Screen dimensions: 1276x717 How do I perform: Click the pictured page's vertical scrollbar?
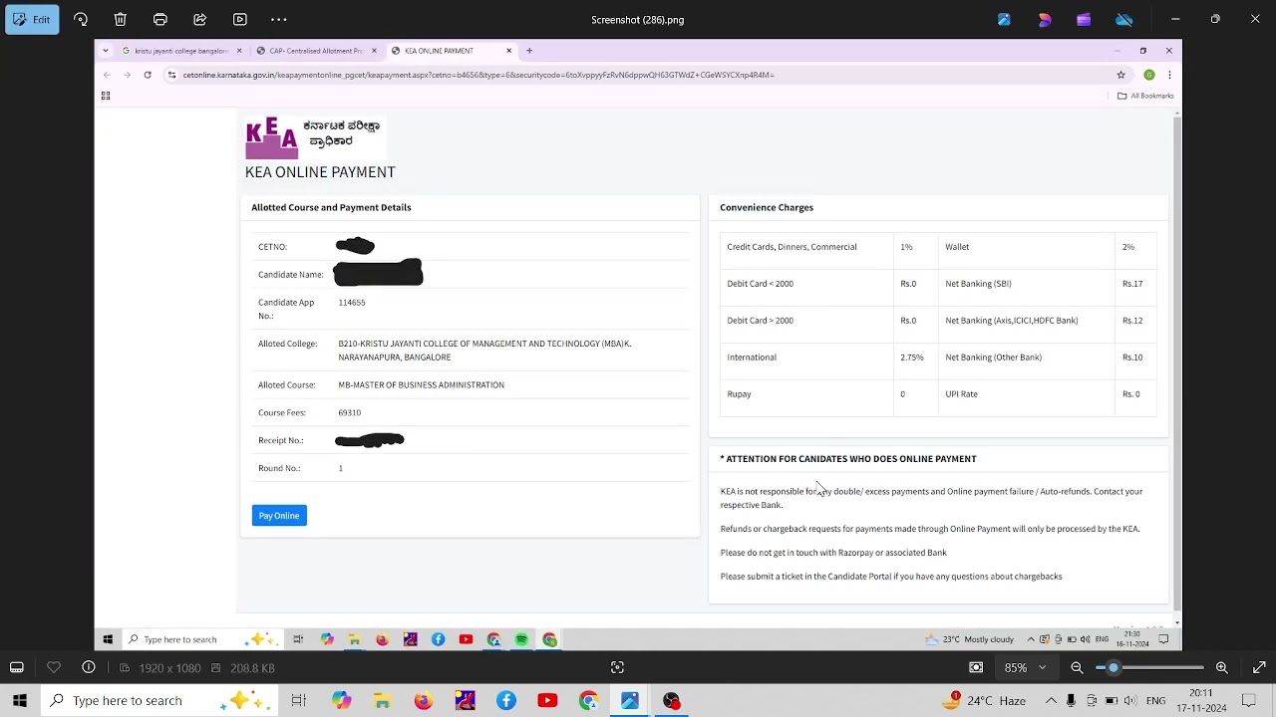(1177, 363)
